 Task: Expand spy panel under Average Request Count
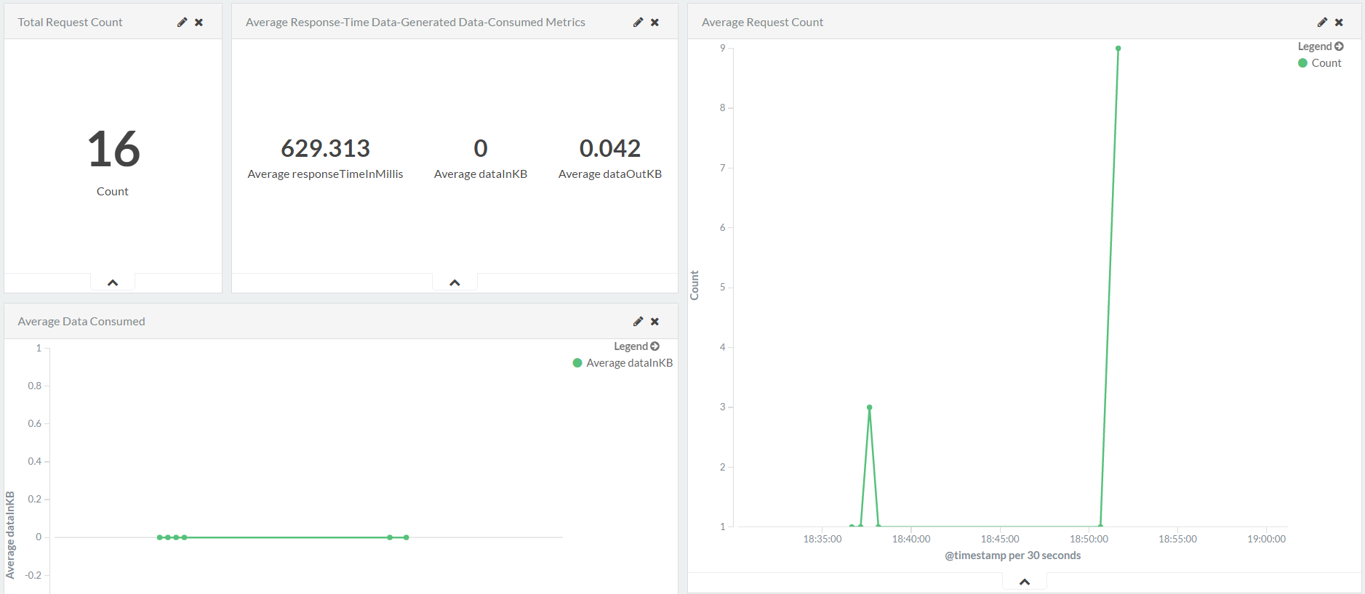tap(1025, 582)
